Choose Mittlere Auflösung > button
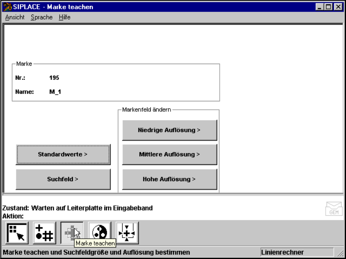 click(x=169, y=154)
